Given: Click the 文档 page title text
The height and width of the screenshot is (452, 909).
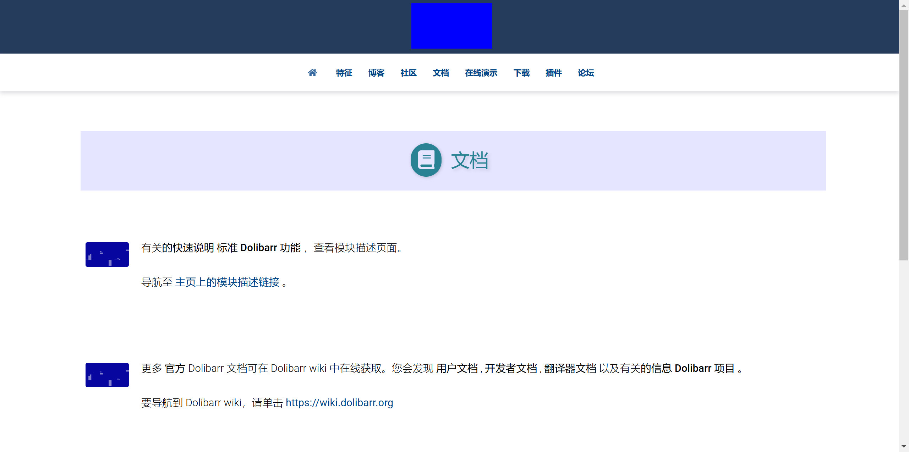Looking at the screenshot, I should 469,160.
